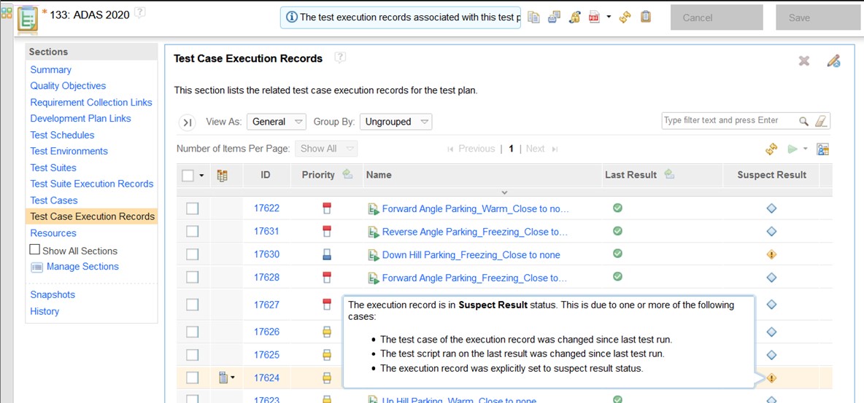Click the refresh arrows icon above the table

(771, 149)
